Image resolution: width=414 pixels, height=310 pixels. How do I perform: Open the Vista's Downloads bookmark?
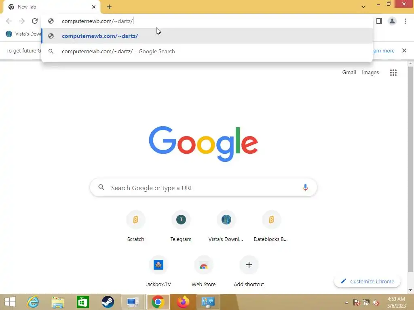pyautogui.click(x=24, y=34)
